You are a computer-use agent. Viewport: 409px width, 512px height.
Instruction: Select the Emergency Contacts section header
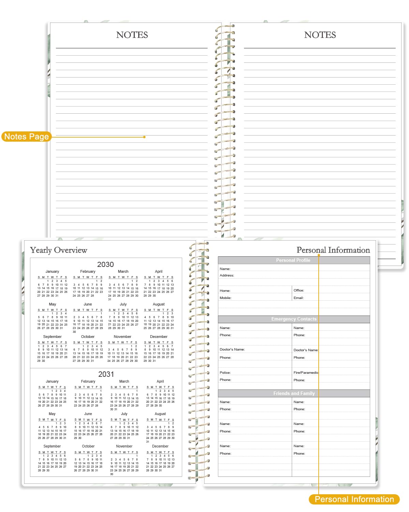(294, 319)
